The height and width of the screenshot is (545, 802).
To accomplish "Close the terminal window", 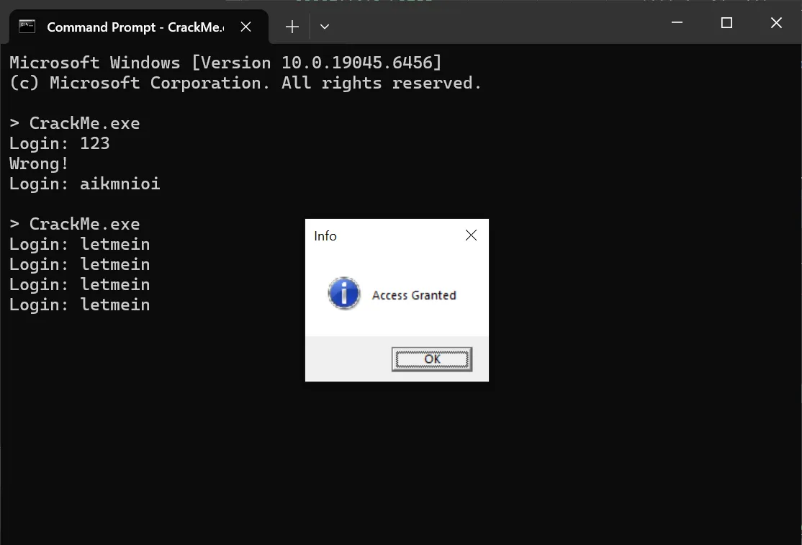I will point(776,23).
